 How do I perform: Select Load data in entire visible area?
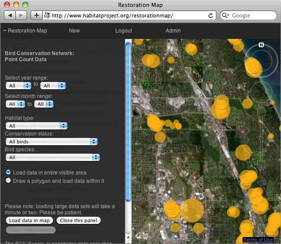8,172
